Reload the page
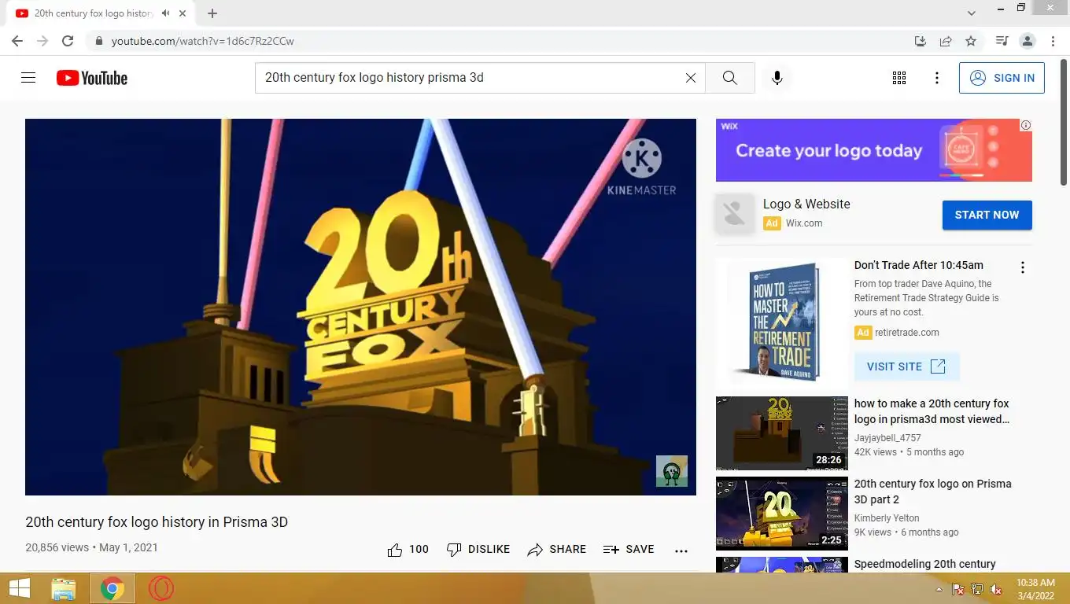Image resolution: width=1070 pixels, height=604 pixels. 68,41
